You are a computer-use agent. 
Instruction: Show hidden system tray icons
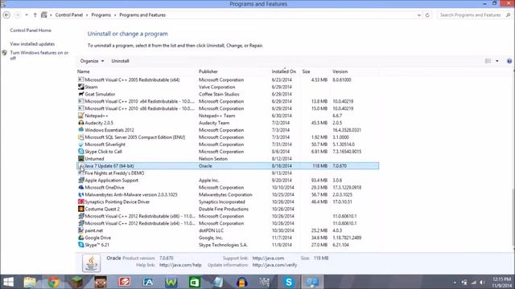(455, 282)
